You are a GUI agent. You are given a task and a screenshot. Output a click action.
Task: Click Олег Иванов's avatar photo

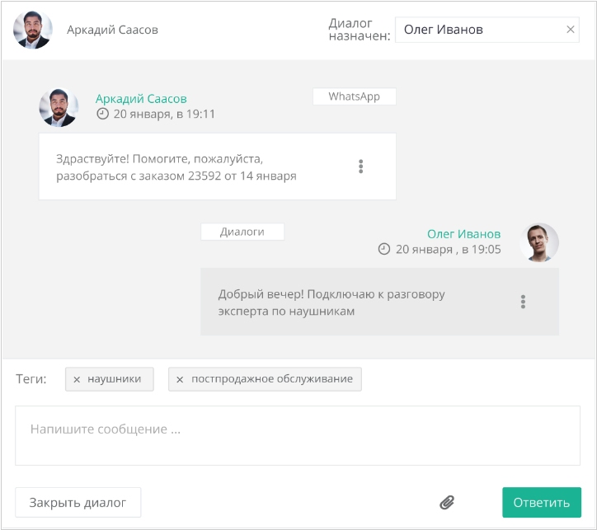pos(539,242)
